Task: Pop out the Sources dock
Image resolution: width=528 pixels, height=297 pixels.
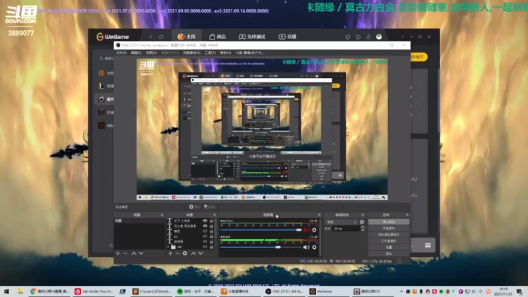Action: tap(214, 215)
